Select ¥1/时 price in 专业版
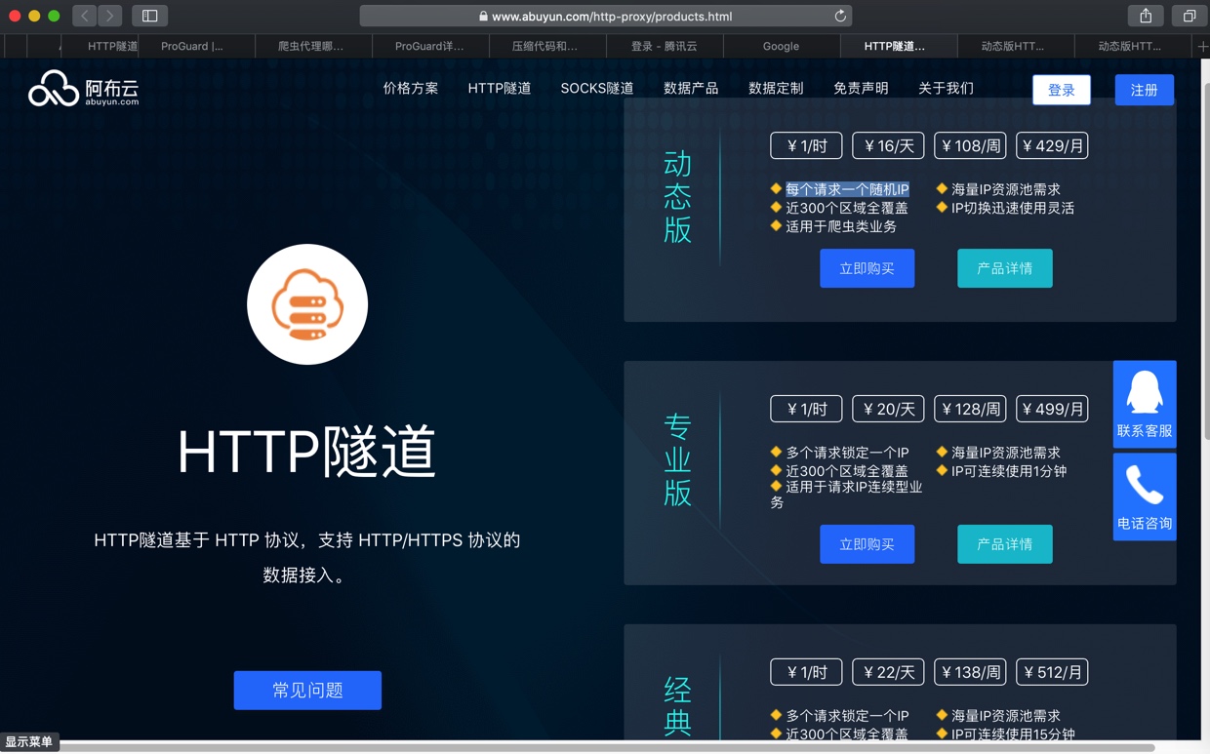 [806, 409]
